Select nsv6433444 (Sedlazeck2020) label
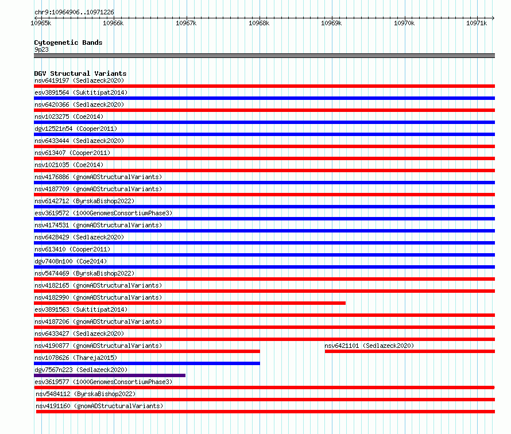The image size is (511, 434). pyautogui.click(x=79, y=141)
